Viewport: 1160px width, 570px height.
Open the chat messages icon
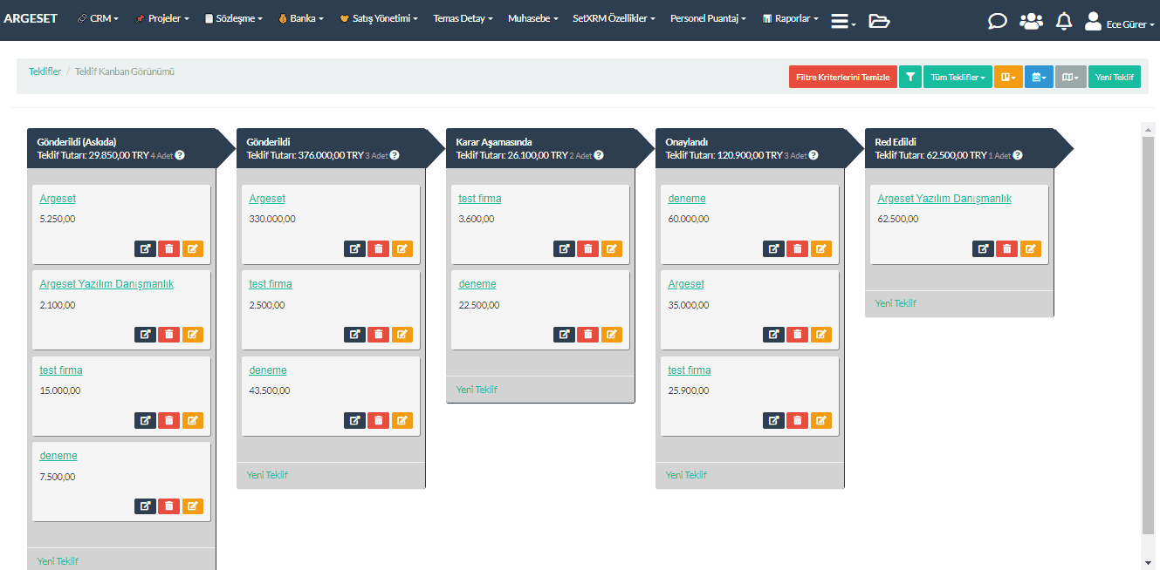tap(997, 21)
